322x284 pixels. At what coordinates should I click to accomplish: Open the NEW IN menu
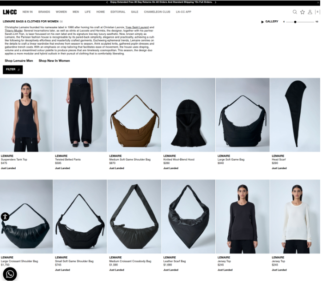[28, 12]
